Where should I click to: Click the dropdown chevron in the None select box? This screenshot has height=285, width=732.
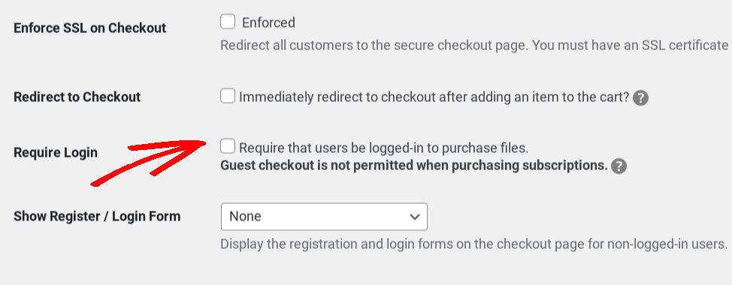[414, 217]
